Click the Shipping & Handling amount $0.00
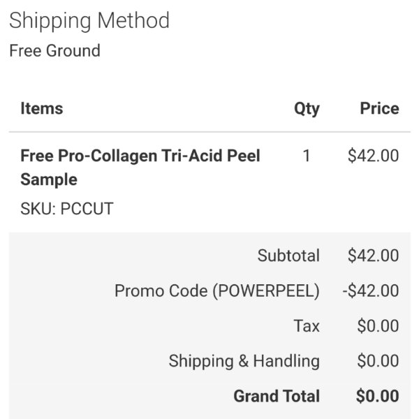The height and width of the screenshot is (419, 419). [378, 361]
